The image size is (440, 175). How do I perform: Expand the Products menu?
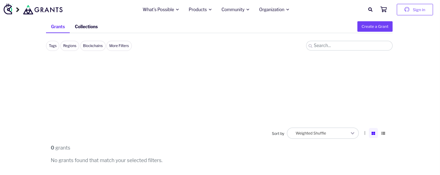[200, 10]
